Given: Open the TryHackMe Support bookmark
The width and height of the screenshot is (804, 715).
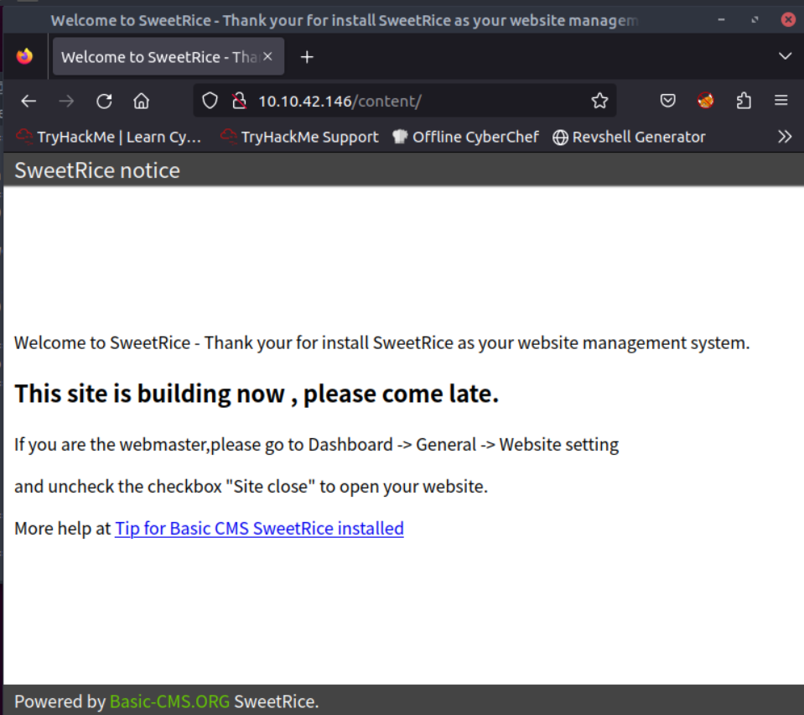Looking at the screenshot, I should coord(299,137).
